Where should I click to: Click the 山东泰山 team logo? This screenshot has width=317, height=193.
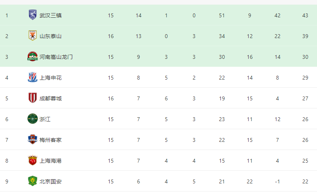(32, 36)
